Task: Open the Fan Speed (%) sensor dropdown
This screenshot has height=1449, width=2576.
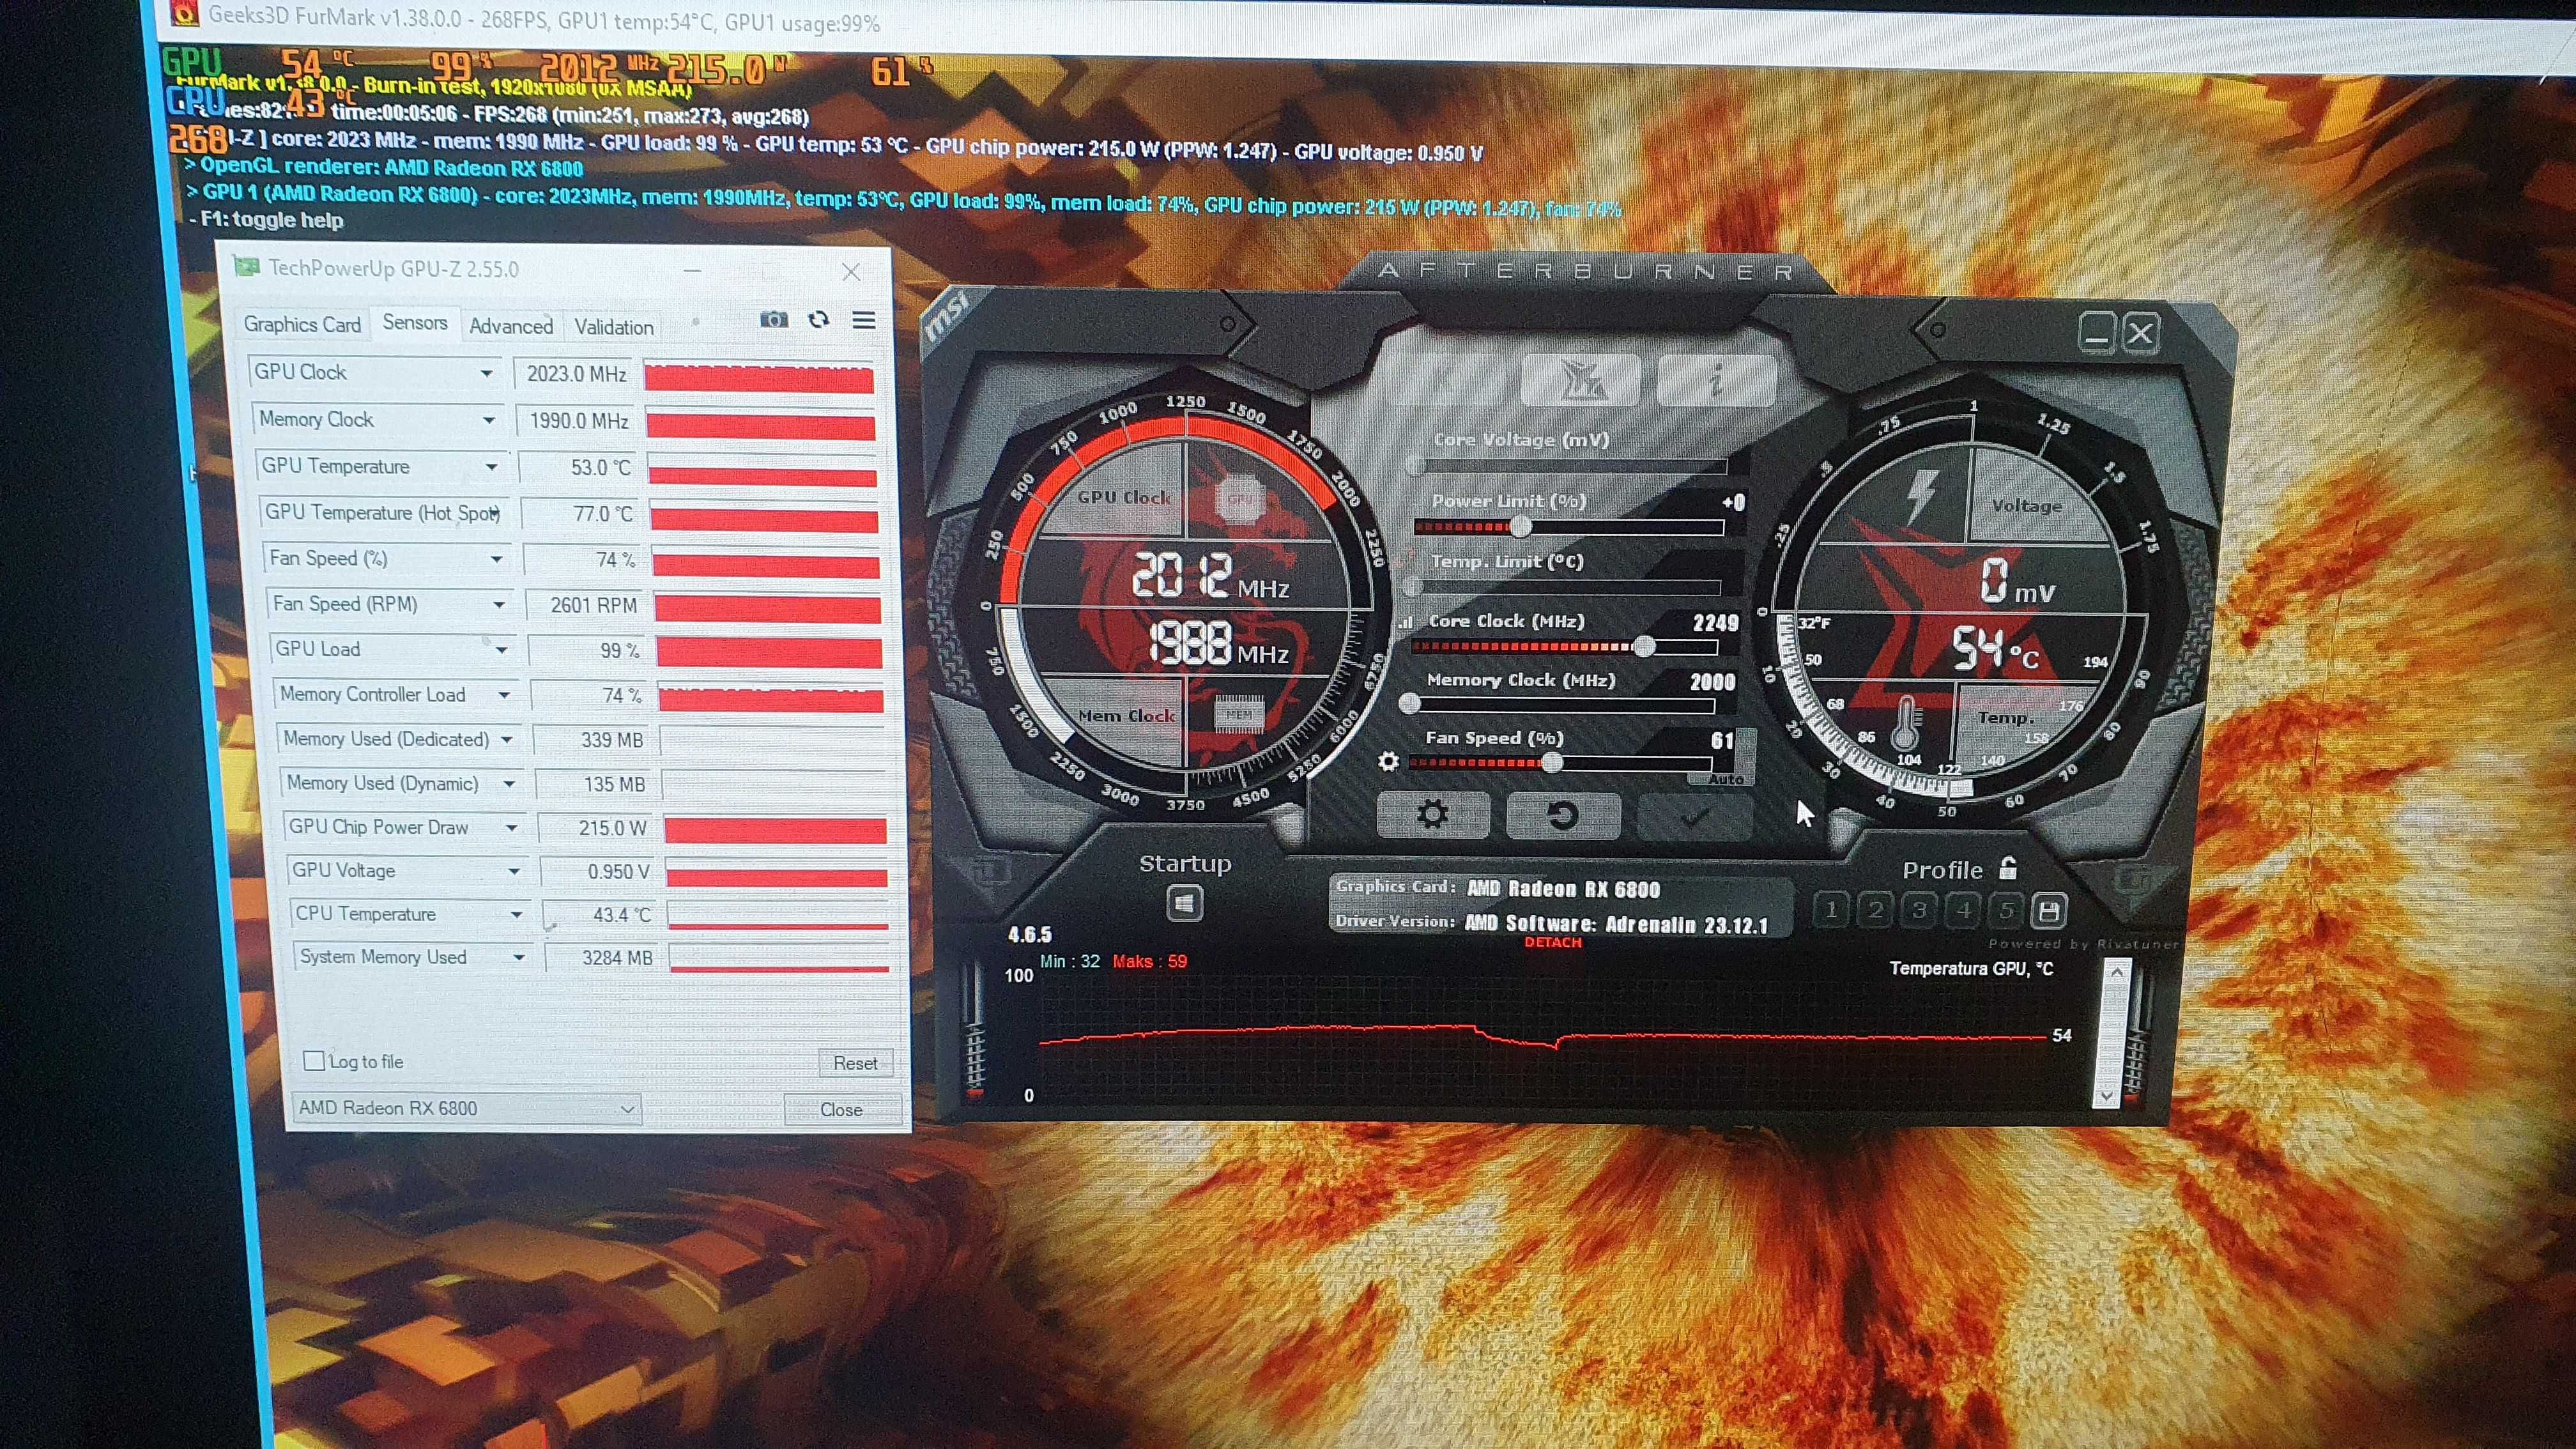Action: [496, 559]
